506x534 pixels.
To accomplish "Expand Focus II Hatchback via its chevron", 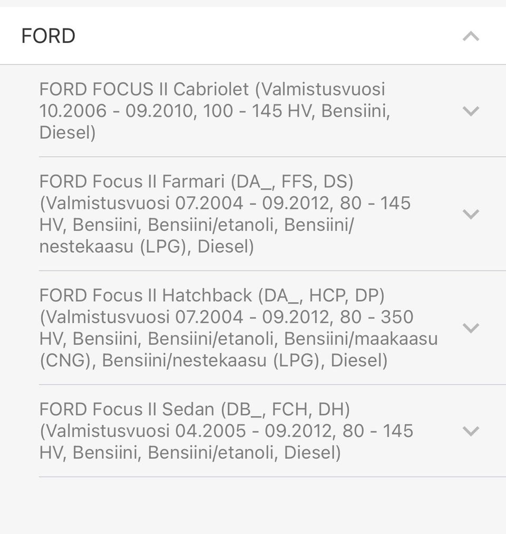I will [470, 328].
